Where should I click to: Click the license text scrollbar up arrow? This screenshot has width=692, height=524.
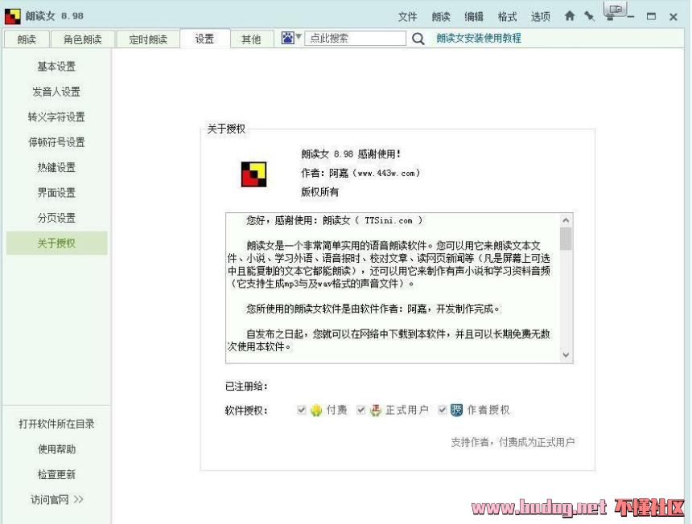point(566,220)
